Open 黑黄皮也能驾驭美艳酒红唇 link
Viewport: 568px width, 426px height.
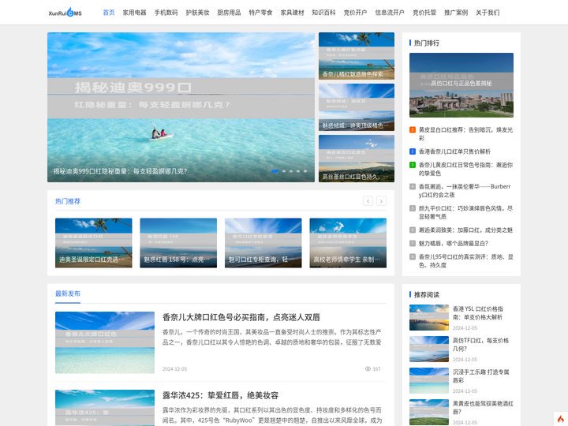[483, 408]
